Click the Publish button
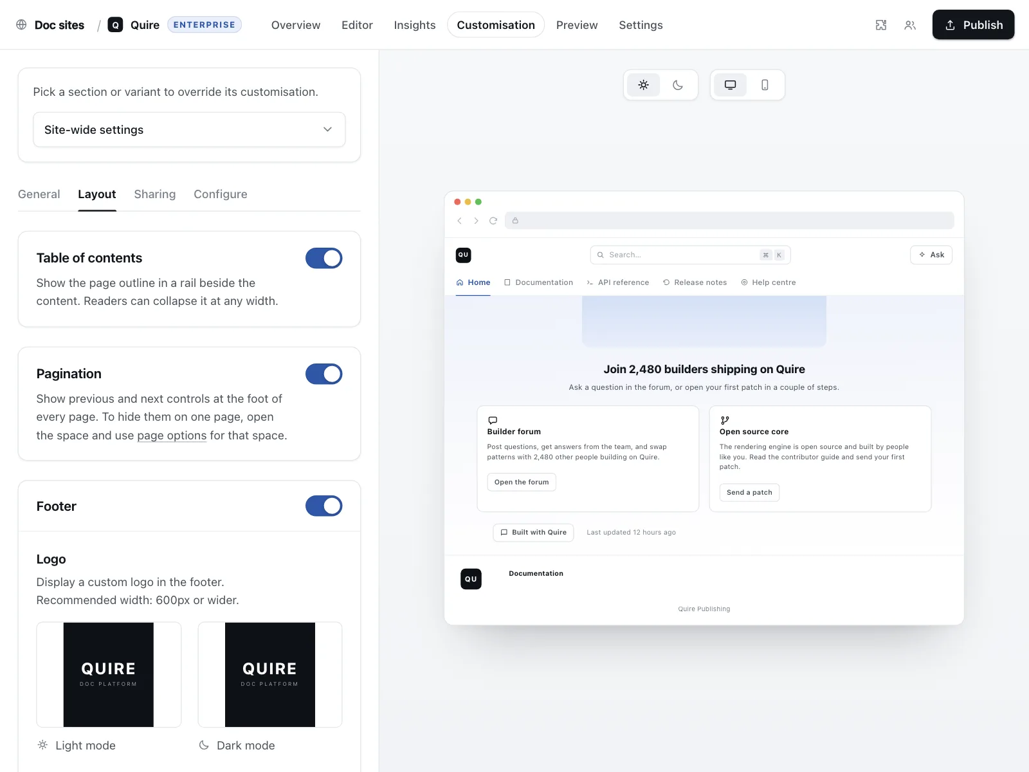This screenshot has height=772, width=1029. pos(973,25)
